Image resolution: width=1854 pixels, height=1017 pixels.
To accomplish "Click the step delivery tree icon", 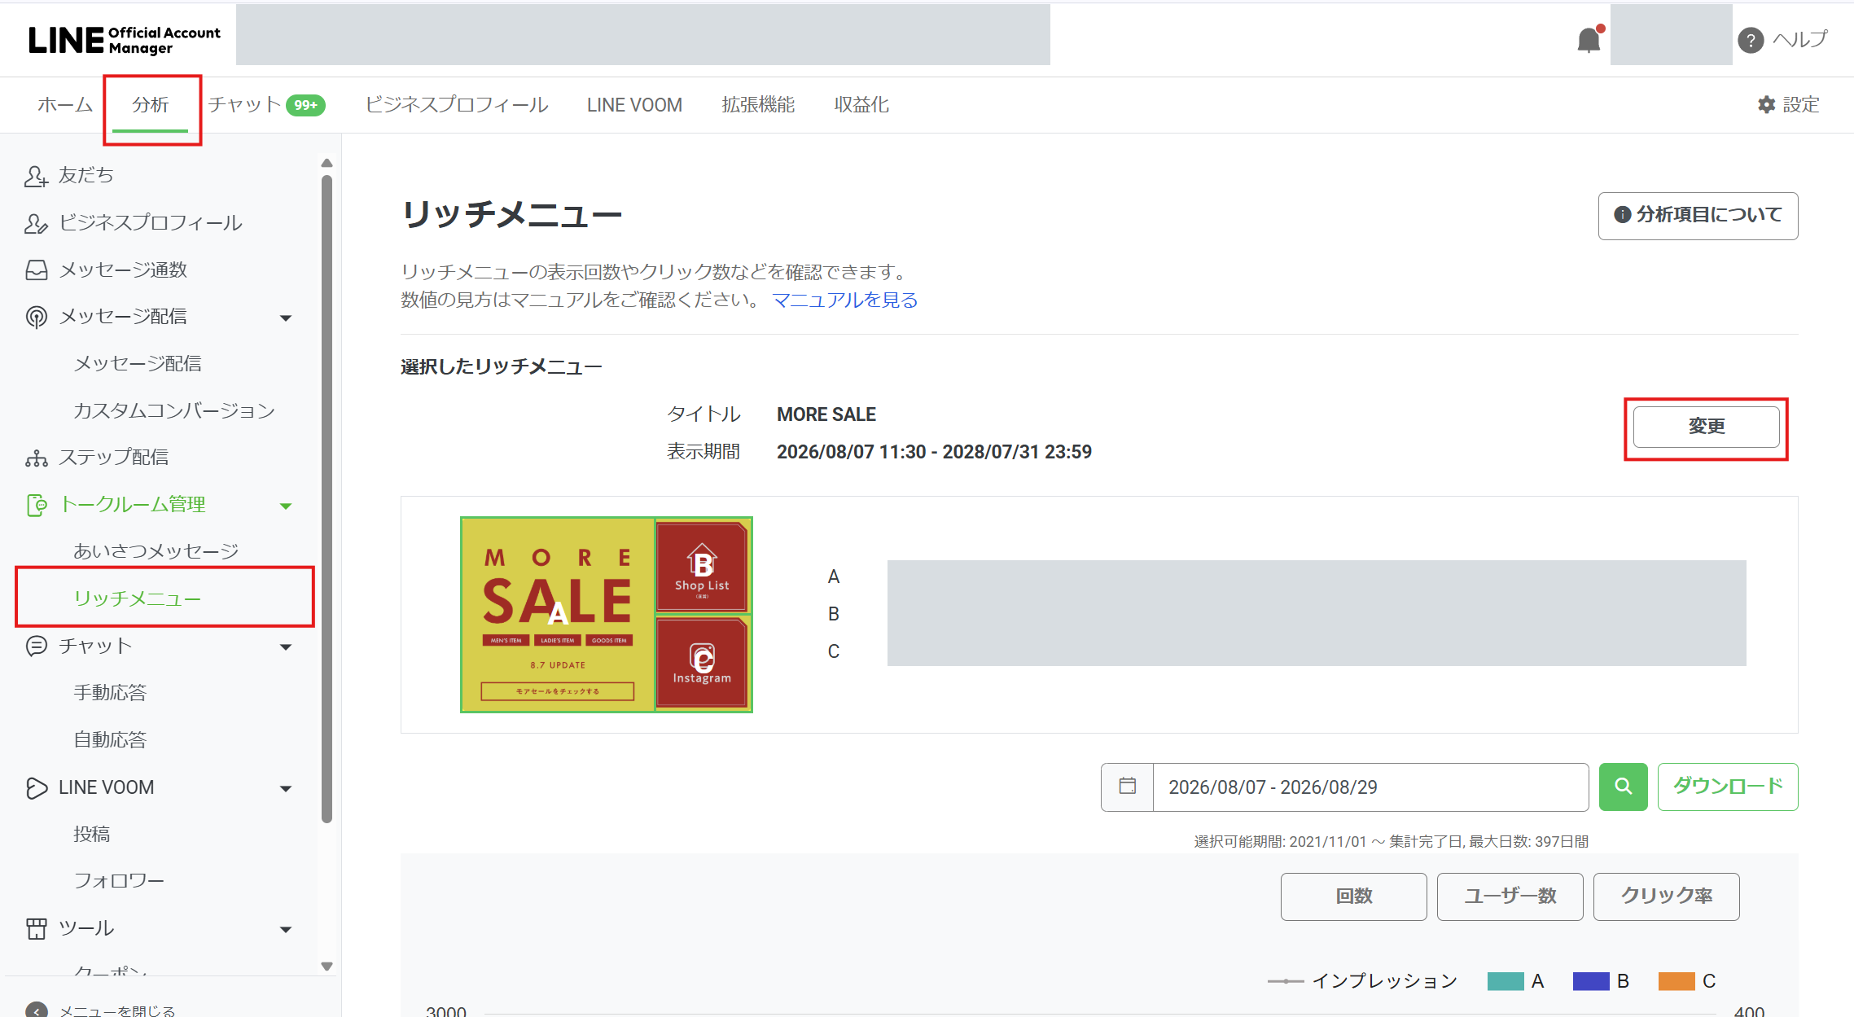I will coord(36,458).
